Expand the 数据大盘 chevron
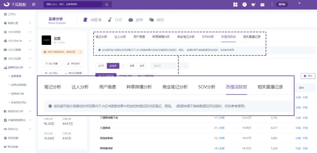 [30, 23]
